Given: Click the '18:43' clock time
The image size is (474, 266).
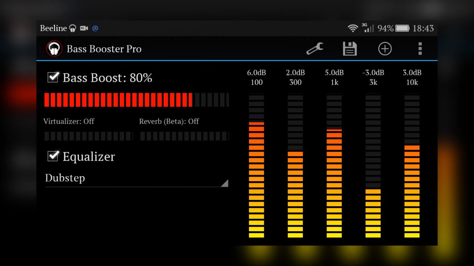Looking at the screenshot, I should [423, 28].
